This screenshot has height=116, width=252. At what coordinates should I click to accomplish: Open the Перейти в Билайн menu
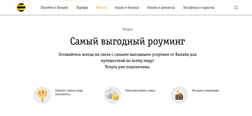pos(54,8)
